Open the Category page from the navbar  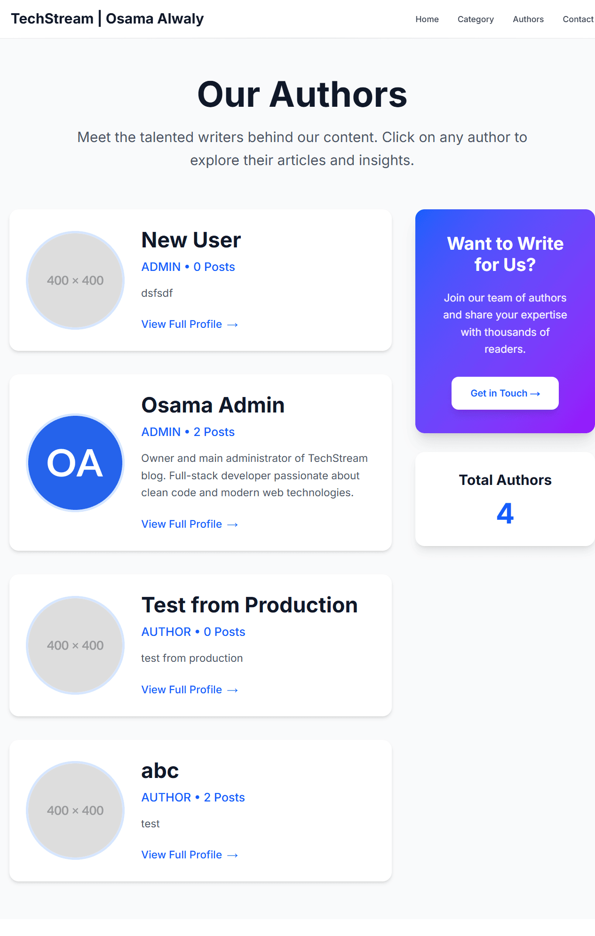(476, 19)
